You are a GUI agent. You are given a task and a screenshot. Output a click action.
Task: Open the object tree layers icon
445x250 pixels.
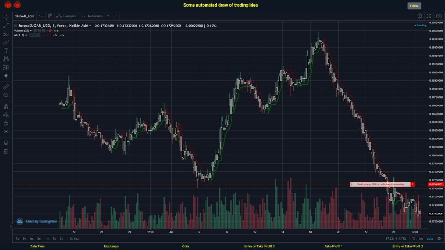pyautogui.click(x=6, y=142)
